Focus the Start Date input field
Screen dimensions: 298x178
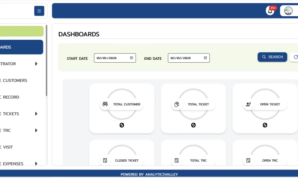coord(115,58)
